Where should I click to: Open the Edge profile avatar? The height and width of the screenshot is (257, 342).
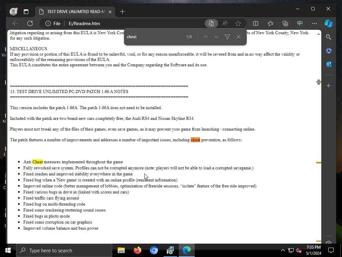13,11
